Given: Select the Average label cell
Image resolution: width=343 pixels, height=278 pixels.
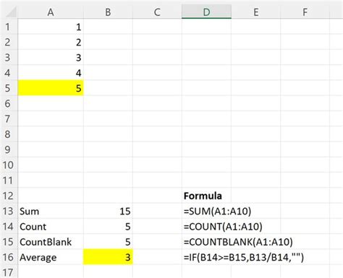Looking at the screenshot, I should click(51, 257).
